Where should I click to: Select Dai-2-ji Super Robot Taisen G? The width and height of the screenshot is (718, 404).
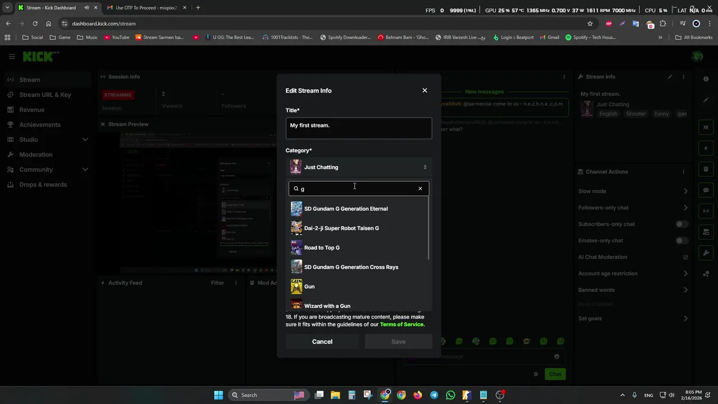[x=358, y=228]
